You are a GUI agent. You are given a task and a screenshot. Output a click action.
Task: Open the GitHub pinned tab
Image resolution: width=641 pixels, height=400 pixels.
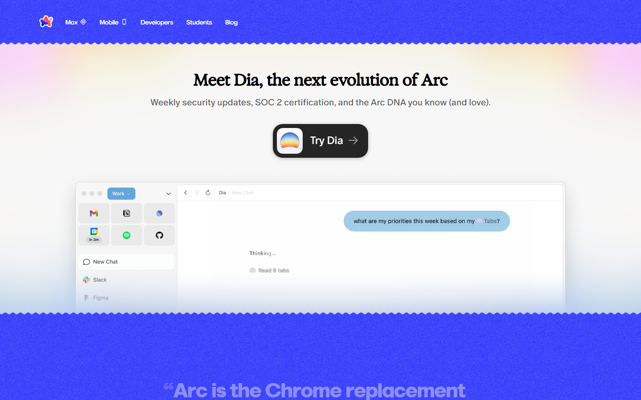click(159, 235)
